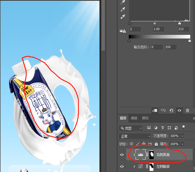Expand the 填充 fill slider arrow
The width and height of the screenshot is (195, 172).
tap(182, 144)
